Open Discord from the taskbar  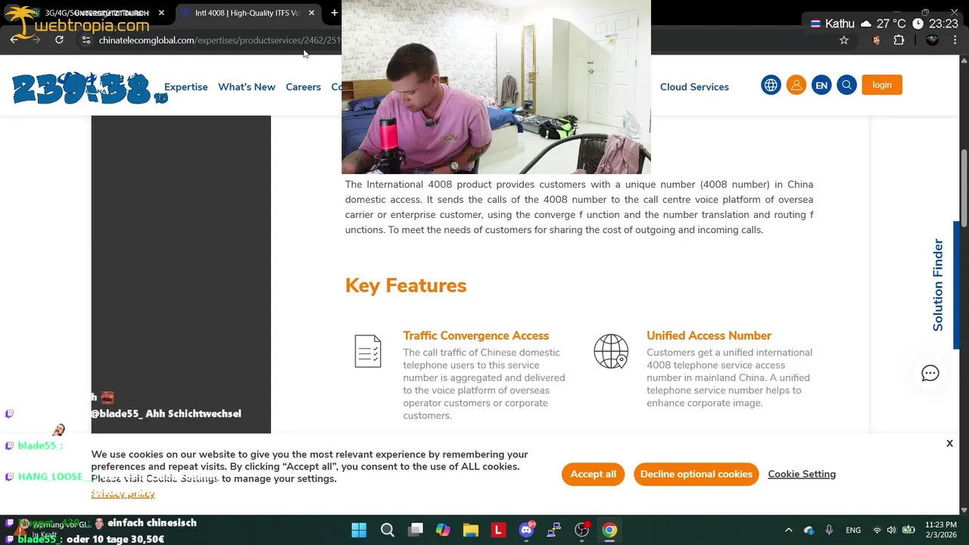click(x=526, y=530)
